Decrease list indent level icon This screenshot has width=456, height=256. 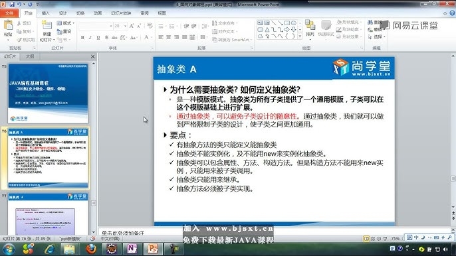(186, 26)
